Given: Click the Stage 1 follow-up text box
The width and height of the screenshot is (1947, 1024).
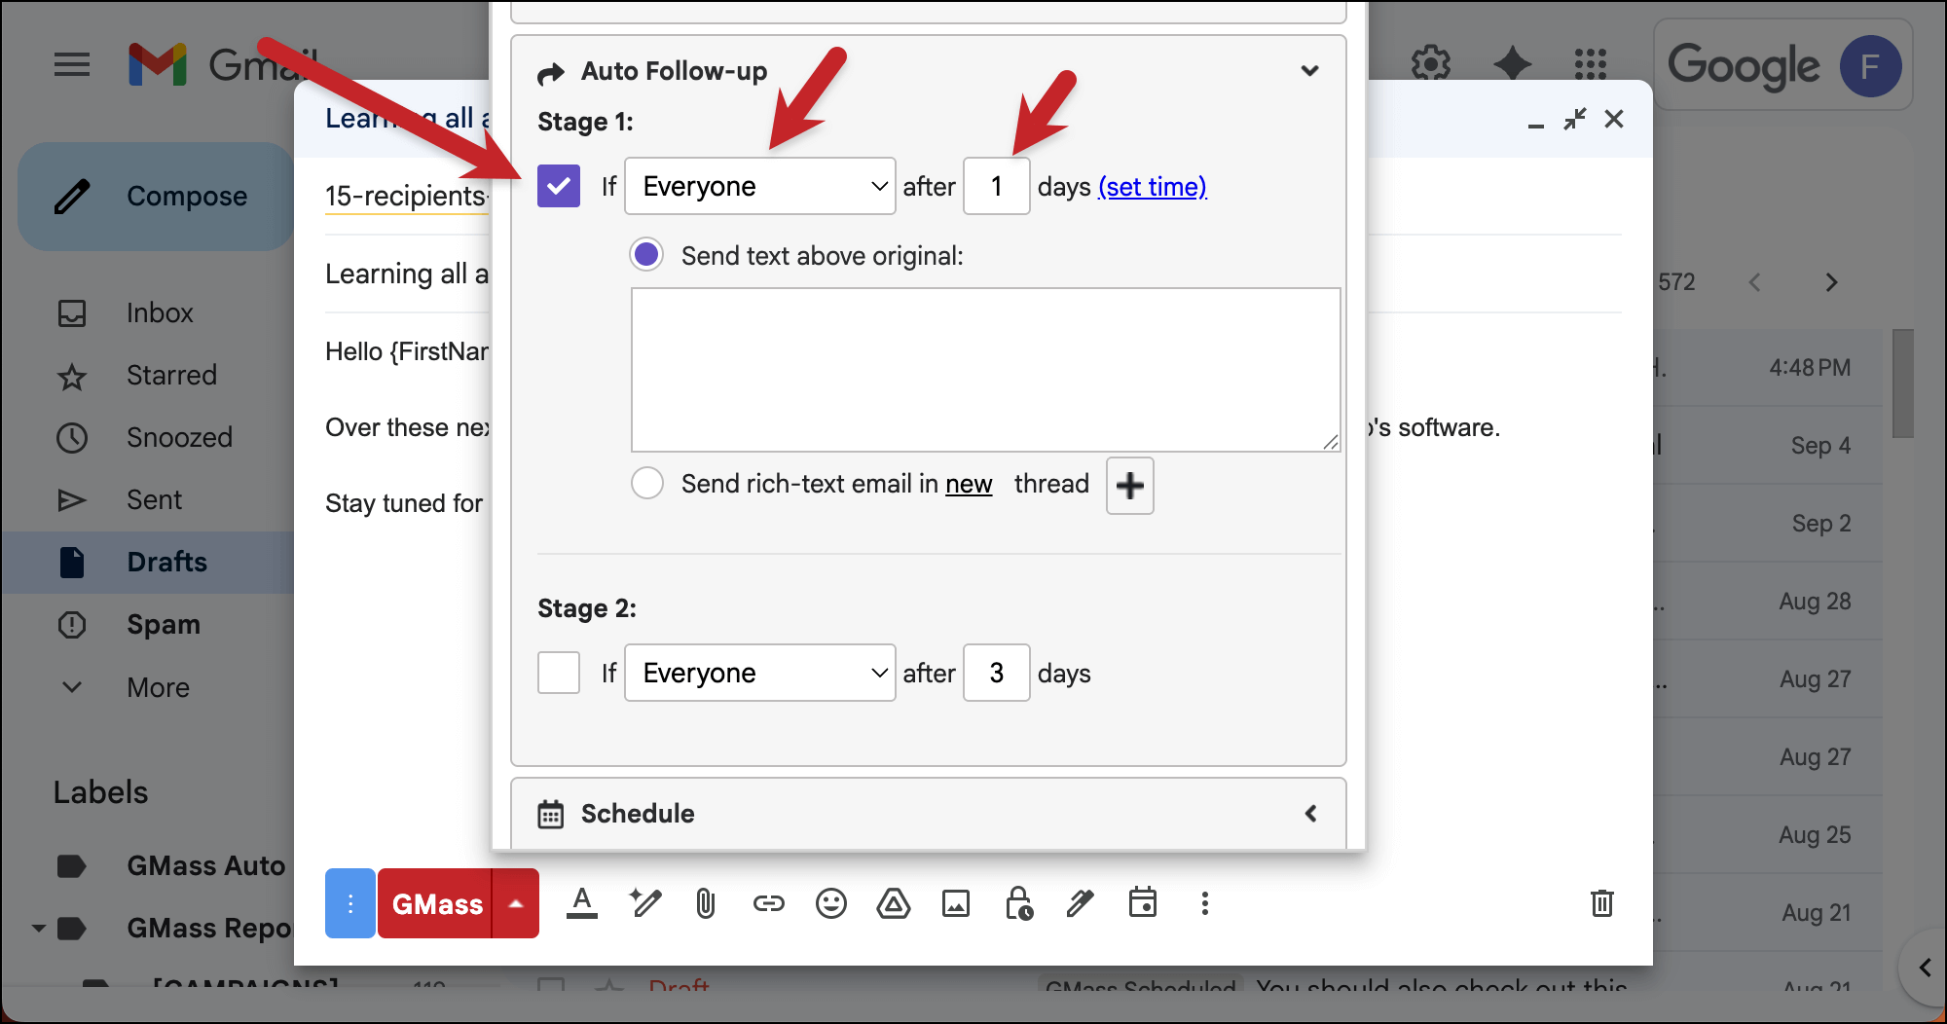Looking at the screenshot, I should [x=985, y=369].
